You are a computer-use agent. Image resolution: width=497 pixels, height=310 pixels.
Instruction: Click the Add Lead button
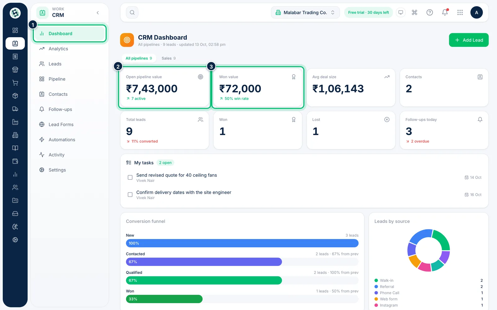[x=469, y=40]
